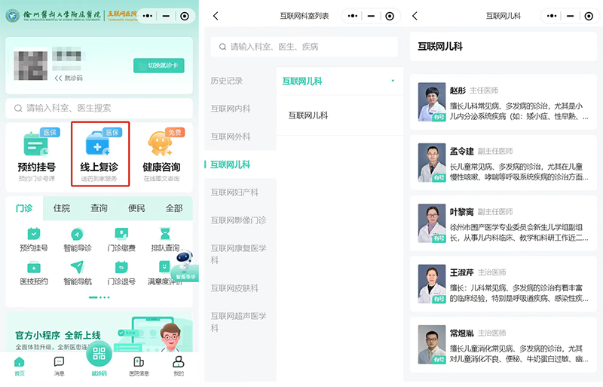603x387 pixels.
Task: Switch to the 便民 tab
Action: pos(136,208)
